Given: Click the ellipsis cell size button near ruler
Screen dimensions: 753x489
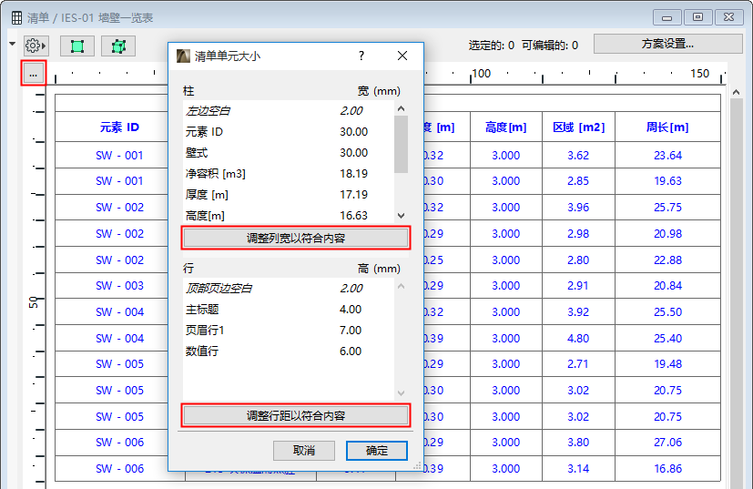Looking at the screenshot, I should click(x=33, y=74).
